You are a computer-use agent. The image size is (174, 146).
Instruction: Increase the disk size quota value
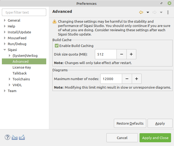[131, 54]
